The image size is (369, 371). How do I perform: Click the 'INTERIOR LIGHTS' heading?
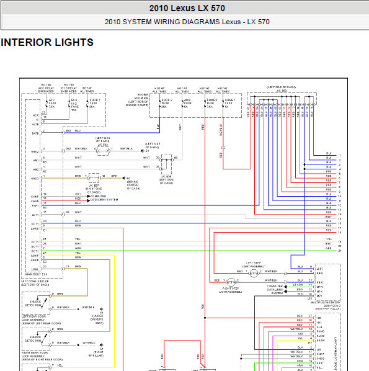coord(47,43)
